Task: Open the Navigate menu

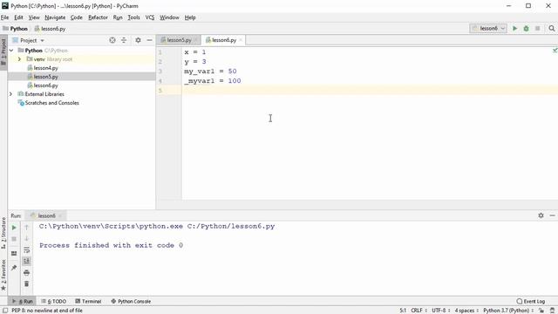Action: click(55, 17)
